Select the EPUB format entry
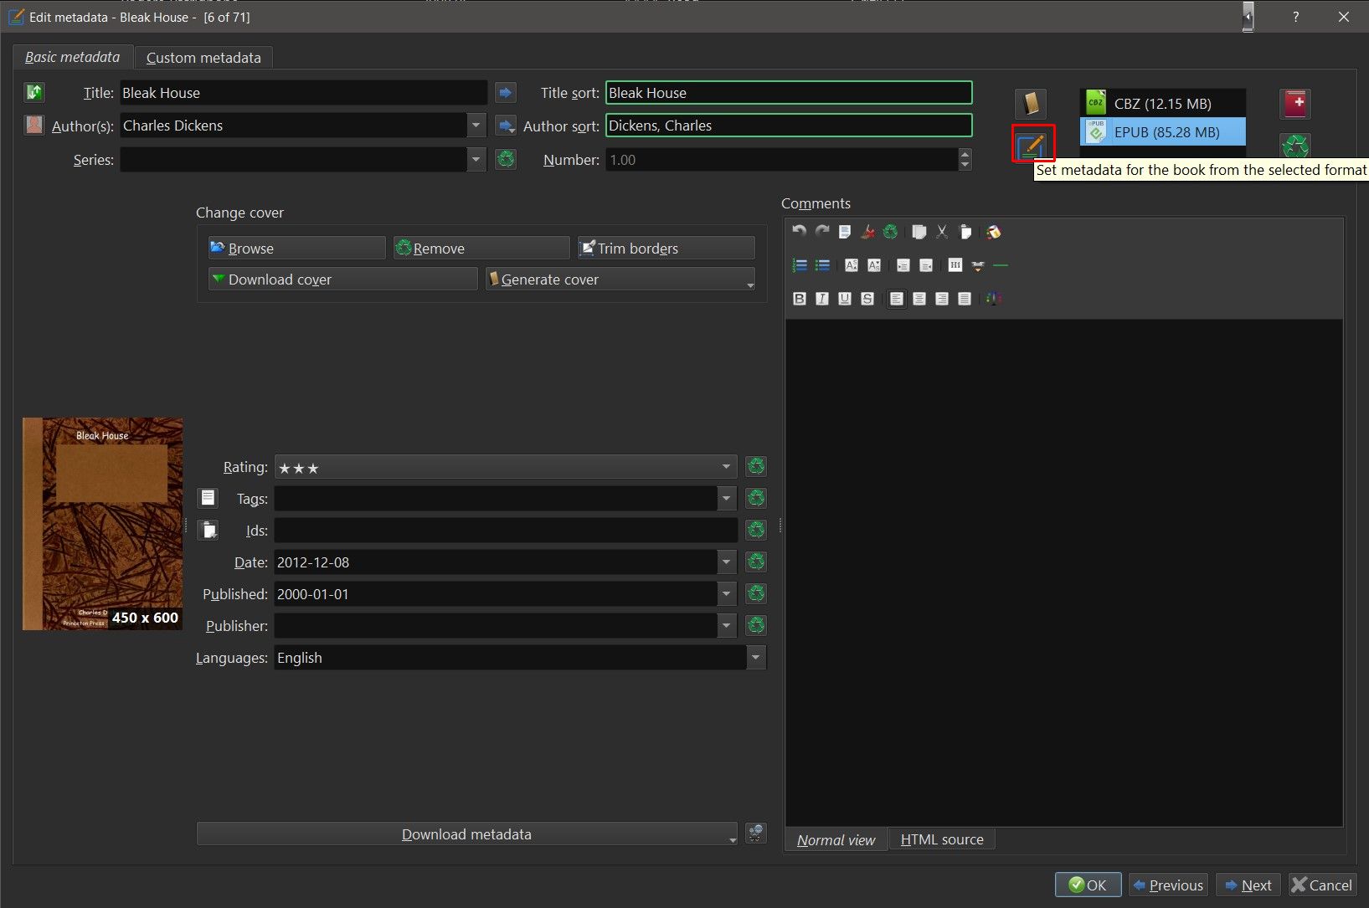 click(1163, 132)
